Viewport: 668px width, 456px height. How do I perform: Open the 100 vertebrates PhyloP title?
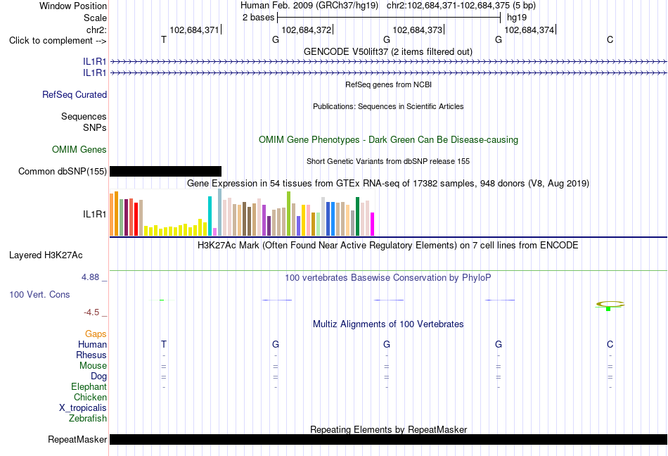tap(388, 277)
